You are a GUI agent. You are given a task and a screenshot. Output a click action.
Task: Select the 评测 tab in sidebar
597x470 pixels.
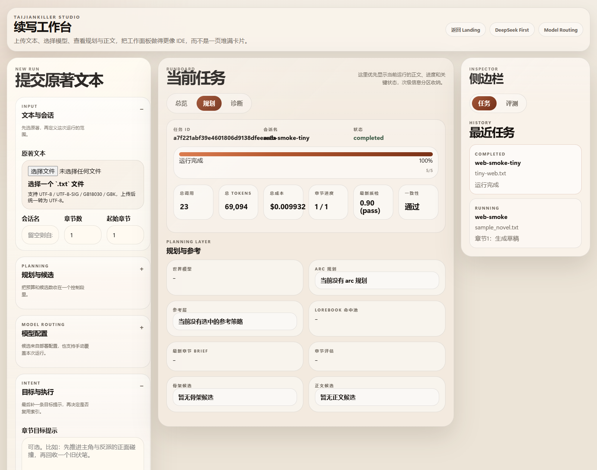point(512,103)
